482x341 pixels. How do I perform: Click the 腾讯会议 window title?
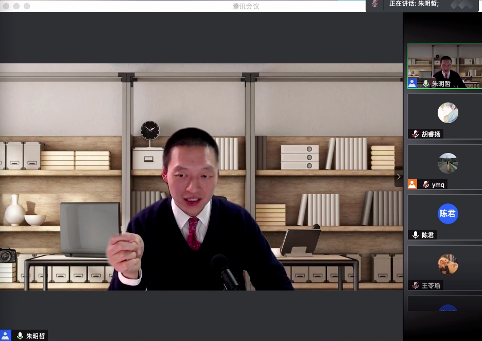coord(246,6)
